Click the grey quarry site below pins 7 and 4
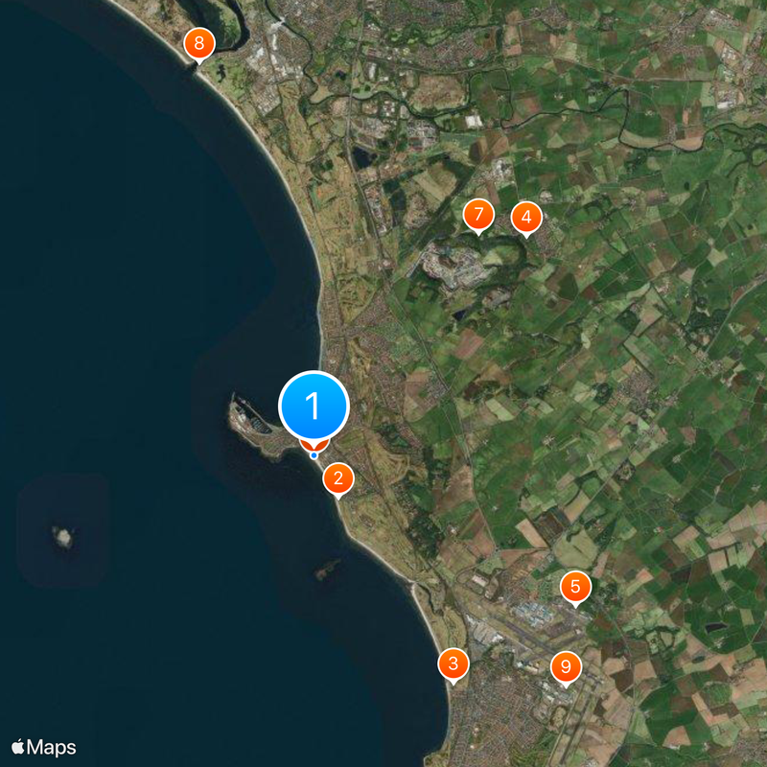 coord(454,267)
